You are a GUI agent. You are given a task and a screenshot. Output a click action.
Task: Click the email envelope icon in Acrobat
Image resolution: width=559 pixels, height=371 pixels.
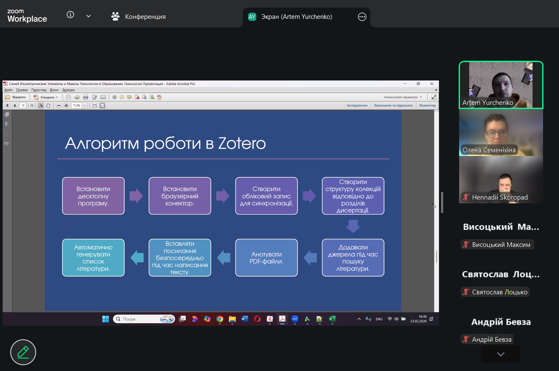(x=103, y=97)
